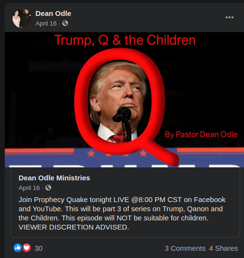Open Dean Odle's profile name link
Viewport: 244px width, 258px height.
(54, 14)
